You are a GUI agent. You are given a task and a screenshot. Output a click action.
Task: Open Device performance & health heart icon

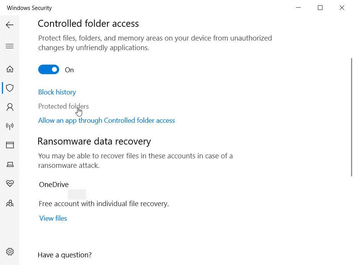click(10, 184)
